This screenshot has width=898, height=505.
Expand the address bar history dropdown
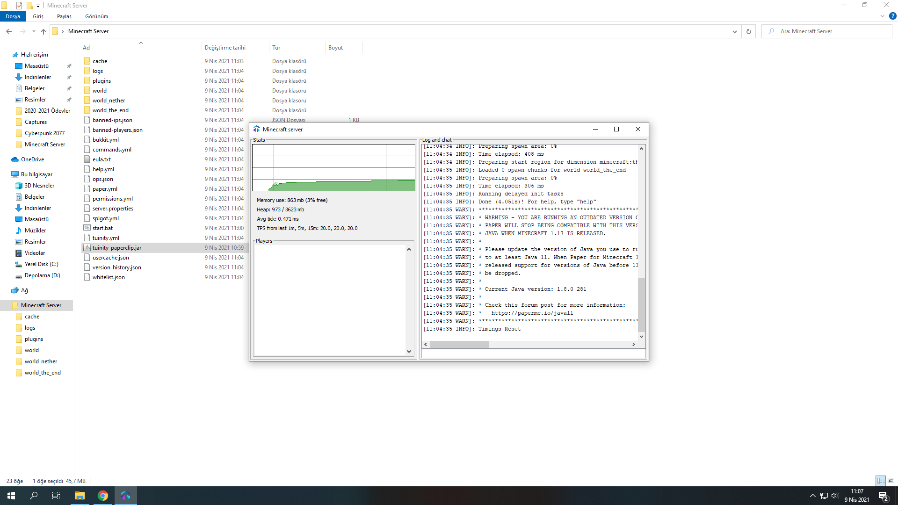point(734,31)
